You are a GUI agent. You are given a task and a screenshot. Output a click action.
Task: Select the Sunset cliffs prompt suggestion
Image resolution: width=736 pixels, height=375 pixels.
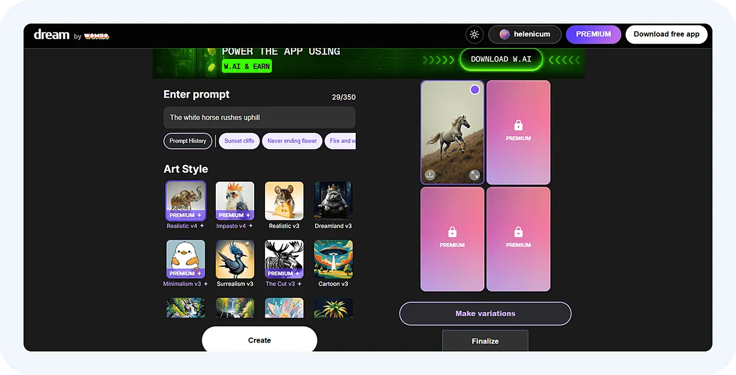coord(239,141)
